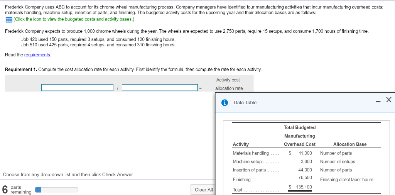Click the view budgeted costs link text
Viewport: 395px width, 195px height.
click(74, 19)
